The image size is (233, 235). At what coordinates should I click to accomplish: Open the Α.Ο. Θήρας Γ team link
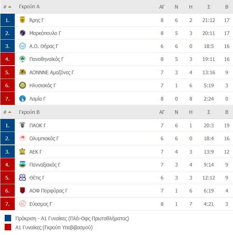(x=44, y=46)
